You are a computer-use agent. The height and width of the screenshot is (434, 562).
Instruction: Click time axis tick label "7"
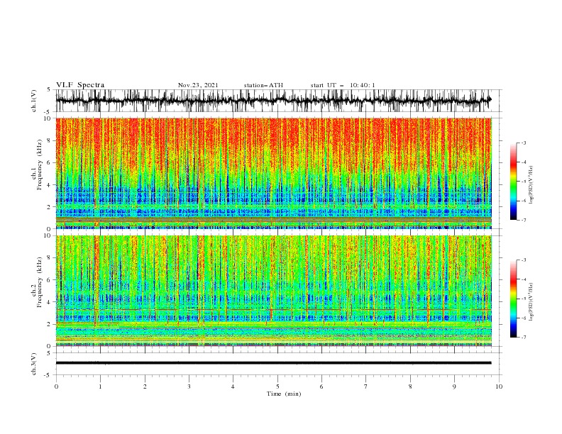coord(366,386)
